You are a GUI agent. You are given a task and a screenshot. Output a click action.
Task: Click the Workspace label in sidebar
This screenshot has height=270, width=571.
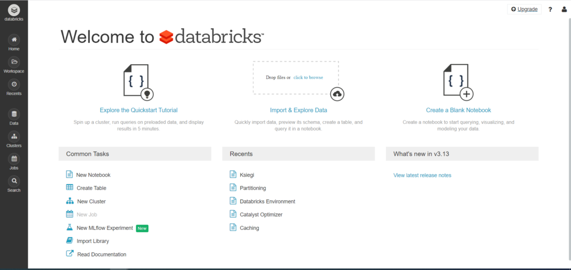pos(14,71)
